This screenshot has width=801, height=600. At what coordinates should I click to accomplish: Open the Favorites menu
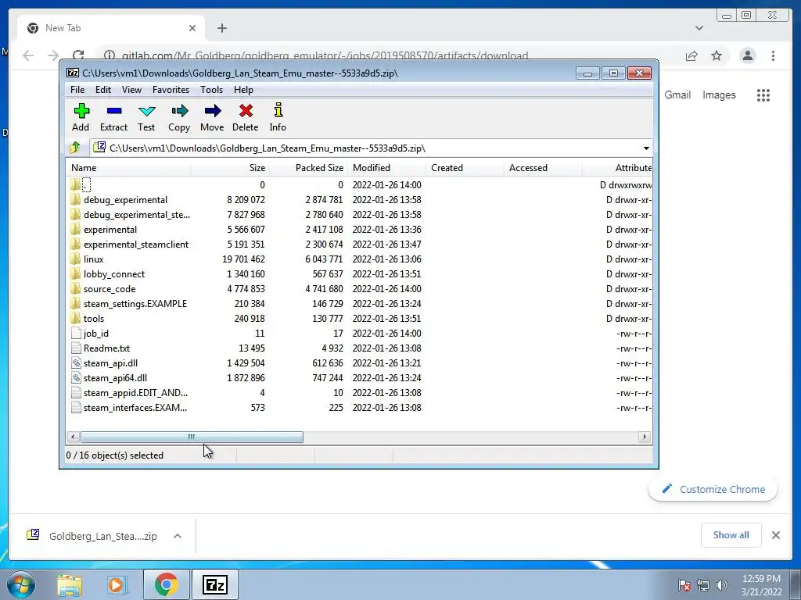tap(171, 90)
